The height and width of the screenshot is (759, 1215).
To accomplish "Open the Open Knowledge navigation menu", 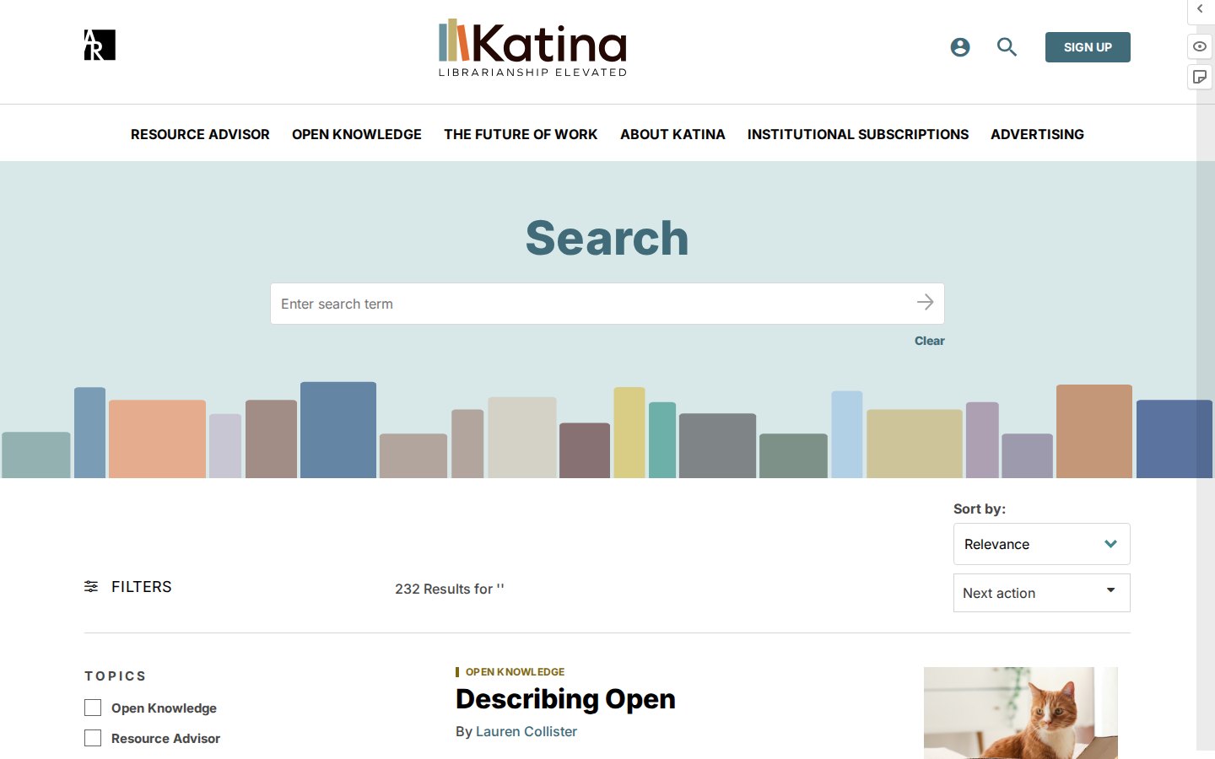I will pos(357,134).
